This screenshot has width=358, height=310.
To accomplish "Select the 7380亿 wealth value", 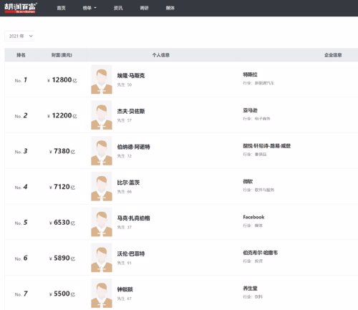I will click(62, 151).
